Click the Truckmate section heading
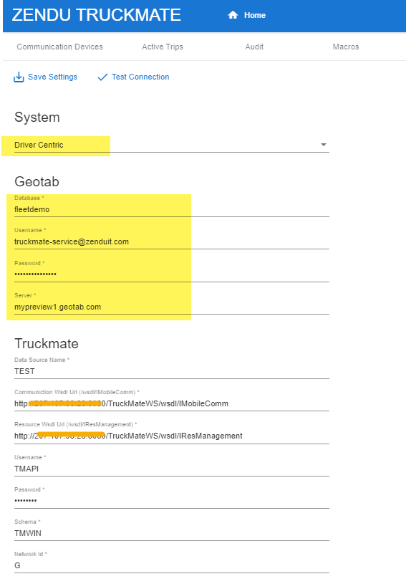406x584 pixels. tap(47, 343)
